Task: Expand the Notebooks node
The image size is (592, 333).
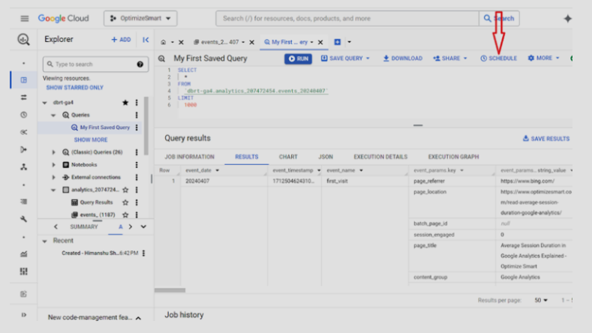Action: tap(53, 164)
